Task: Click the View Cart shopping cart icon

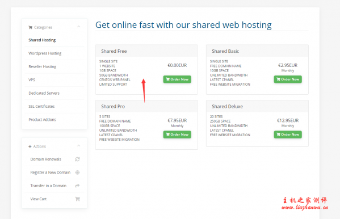Action: (77, 199)
